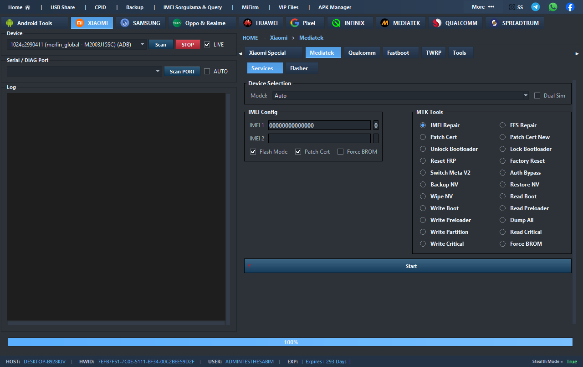Disable the LIVE checkbox

(x=207, y=45)
